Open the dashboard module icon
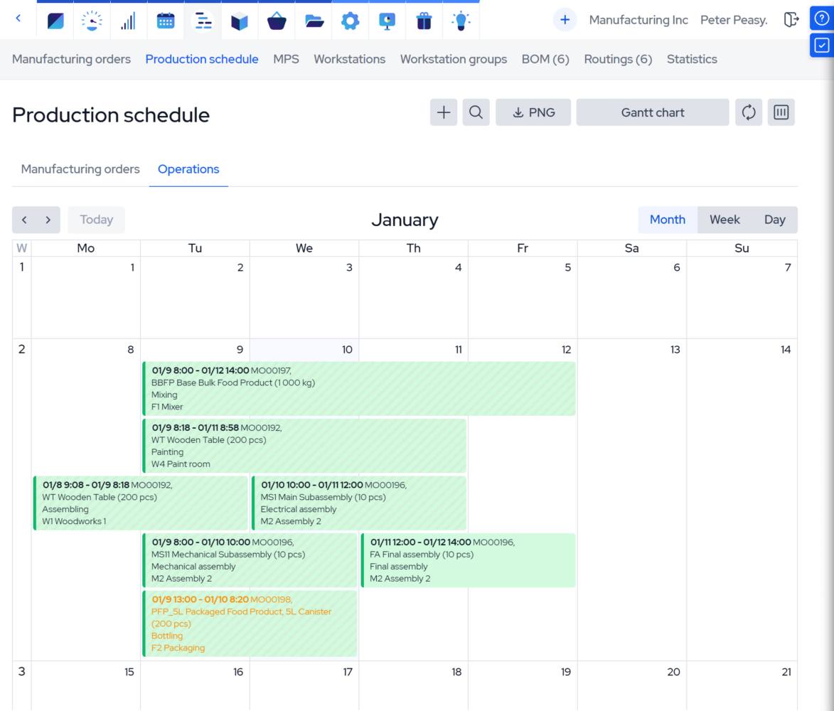834x711 pixels. [55, 20]
